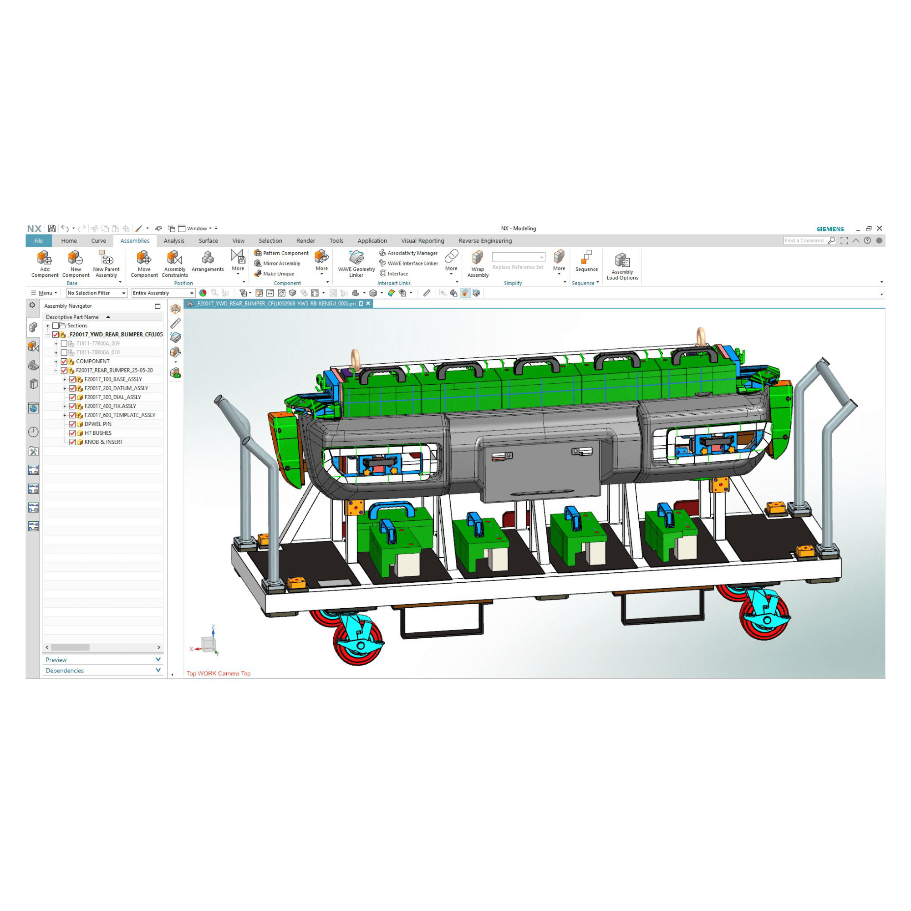Screen dimensions: 911x911
Task: Open Replace Reference Set dropdown
Action: pyautogui.click(x=519, y=257)
